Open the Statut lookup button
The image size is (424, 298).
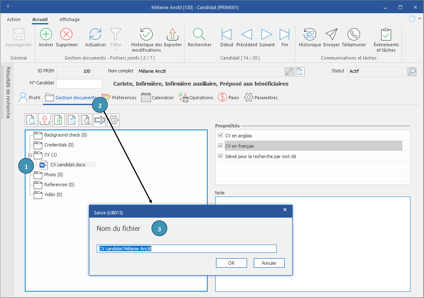[412, 72]
